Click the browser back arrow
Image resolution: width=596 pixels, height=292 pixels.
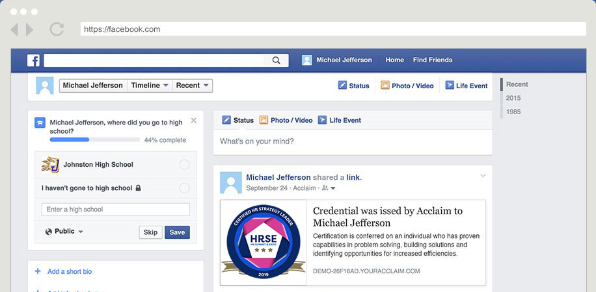pyautogui.click(x=14, y=29)
